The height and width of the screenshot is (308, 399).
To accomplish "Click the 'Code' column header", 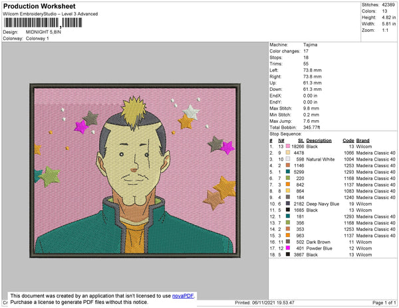I will 348,141.
